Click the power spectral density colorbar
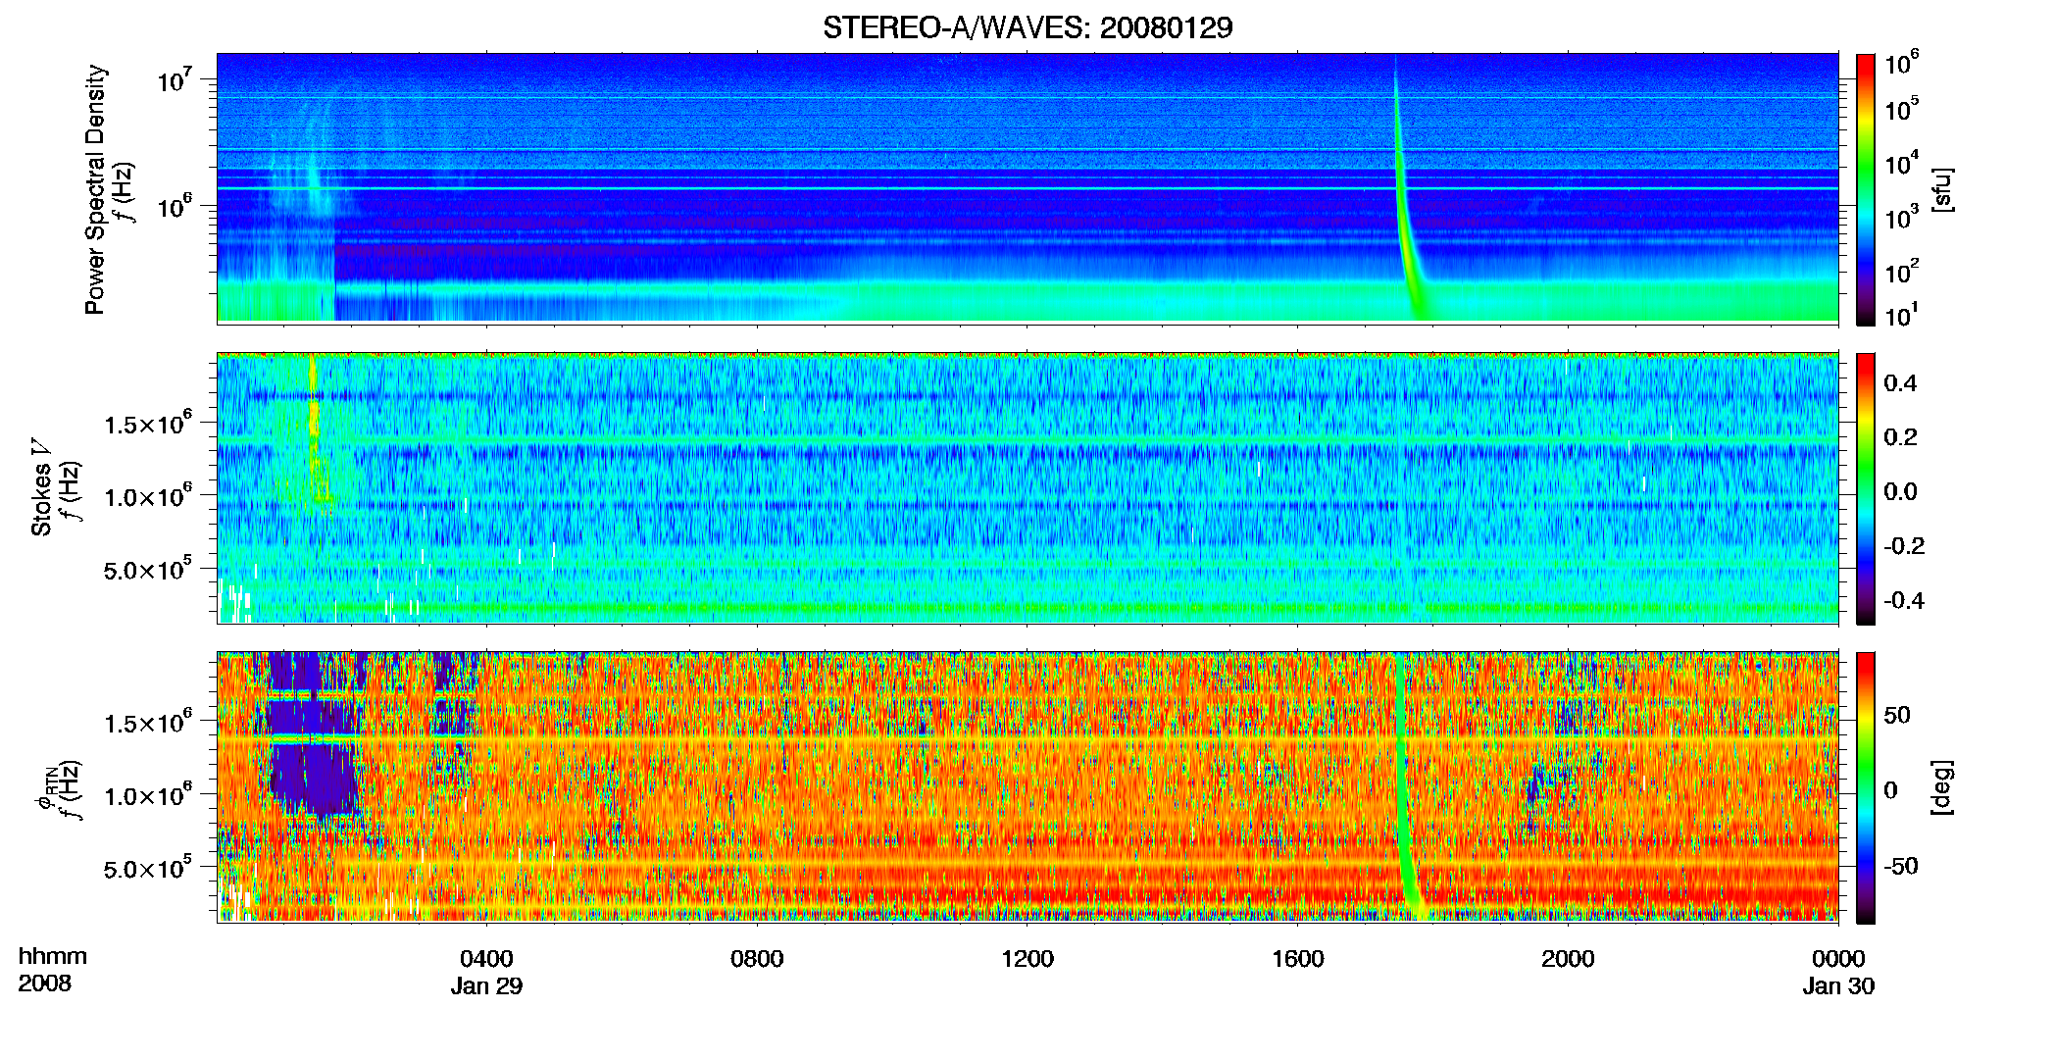The image size is (2055, 1059). point(1866,189)
